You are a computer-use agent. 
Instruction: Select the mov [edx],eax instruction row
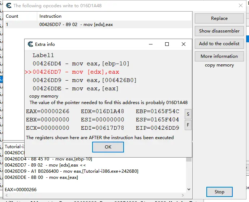point(98,25)
